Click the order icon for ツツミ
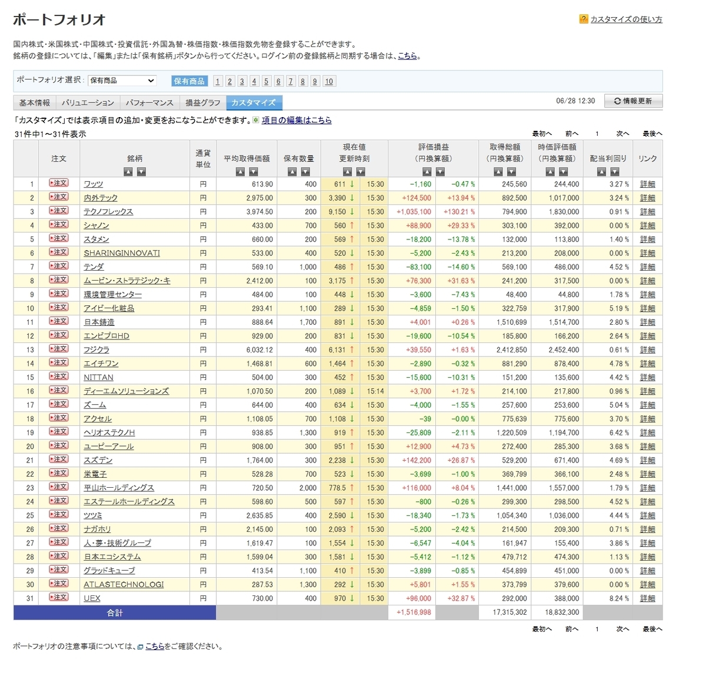 point(59,515)
